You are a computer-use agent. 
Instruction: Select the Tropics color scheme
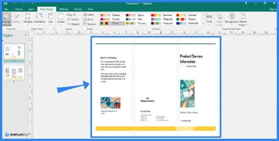pos(188,19)
